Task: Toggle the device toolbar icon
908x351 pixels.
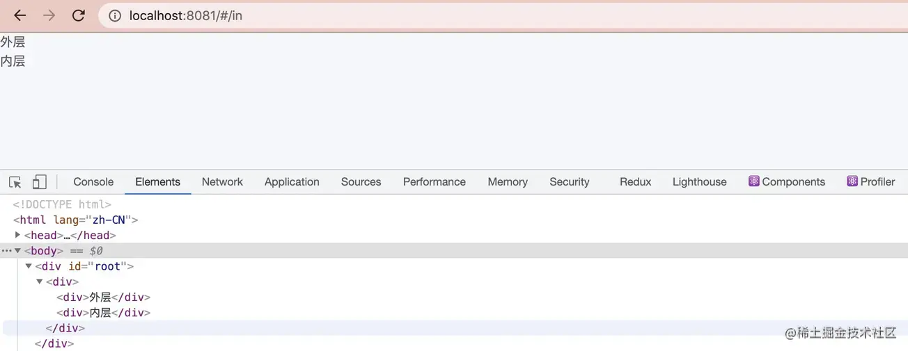Action: pos(40,182)
